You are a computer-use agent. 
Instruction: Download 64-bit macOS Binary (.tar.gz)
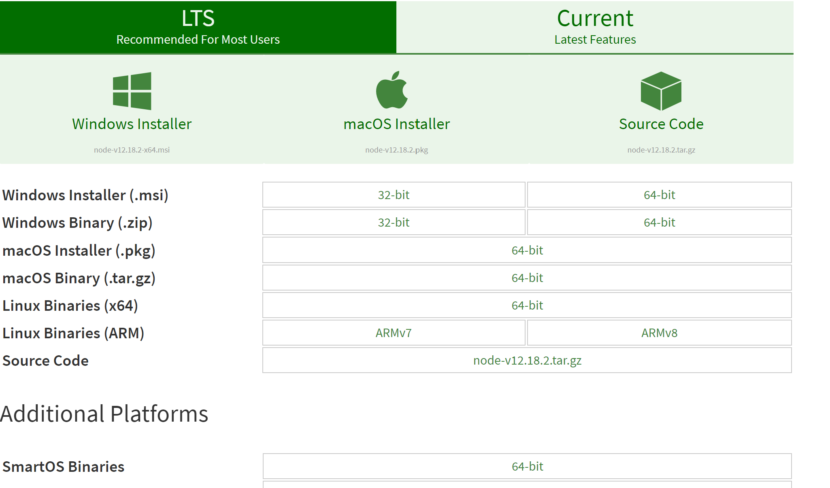pyautogui.click(x=527, y=278)
